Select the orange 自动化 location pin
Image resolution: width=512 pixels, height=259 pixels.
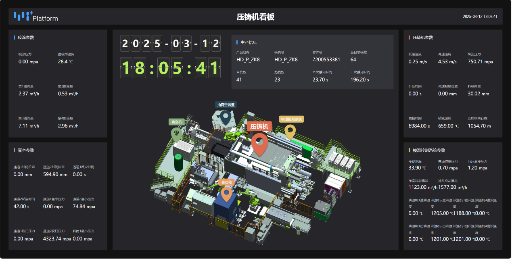tap(226, 194)
